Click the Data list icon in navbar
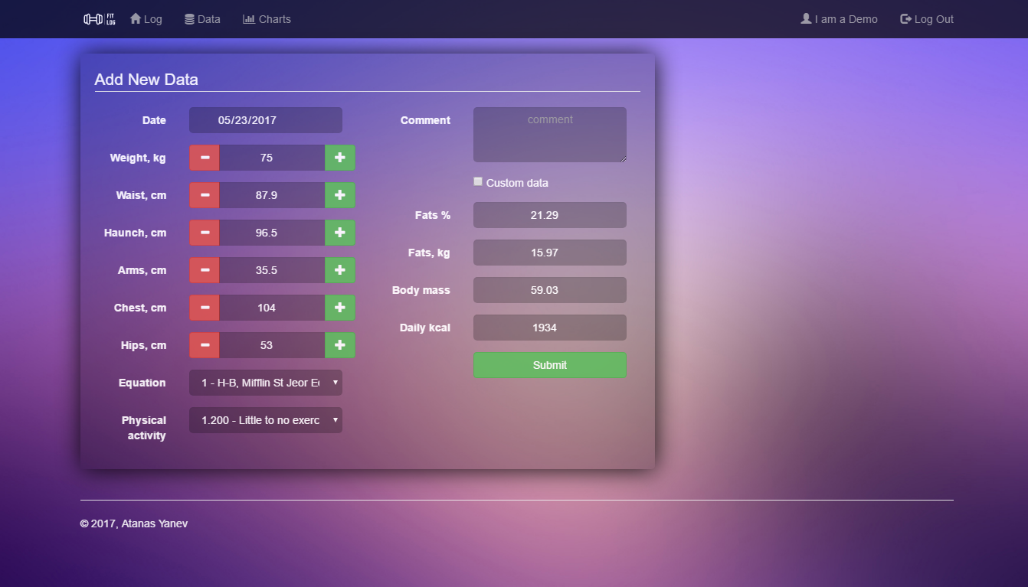Viewport: 1028px width, 587px height. click(187, 18)
